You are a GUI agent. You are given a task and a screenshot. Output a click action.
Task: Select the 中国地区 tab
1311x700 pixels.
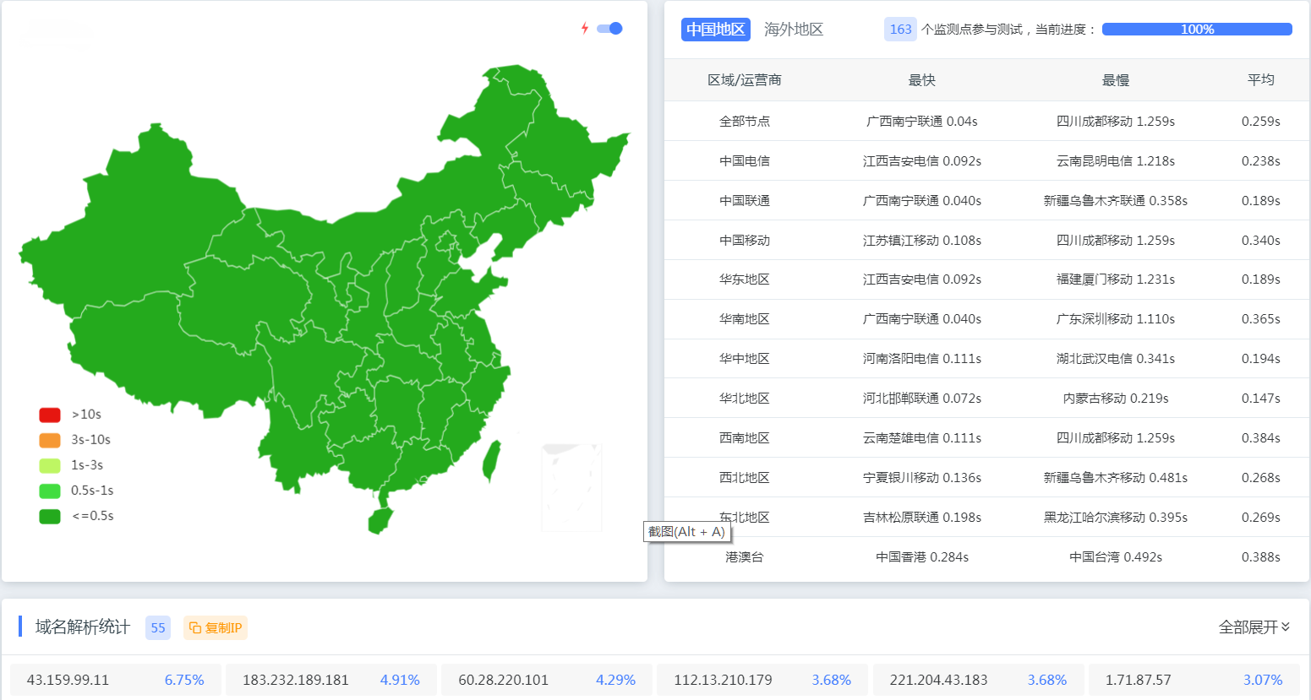716,29
